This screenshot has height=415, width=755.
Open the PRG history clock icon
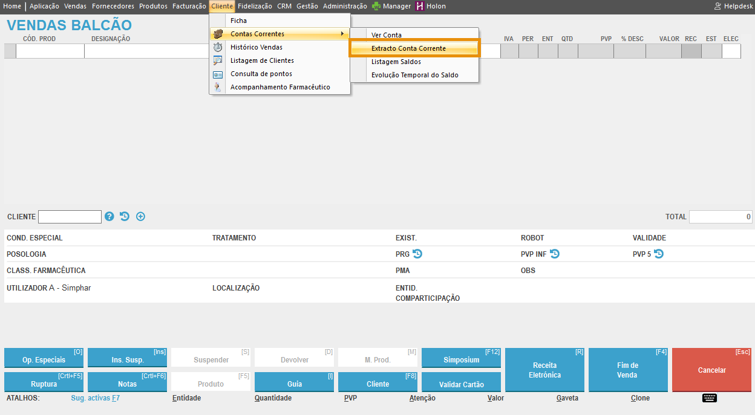tap(417, 254)
